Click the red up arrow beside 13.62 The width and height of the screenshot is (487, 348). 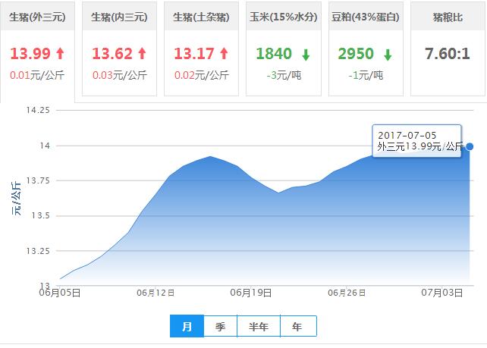click(142, 54)
